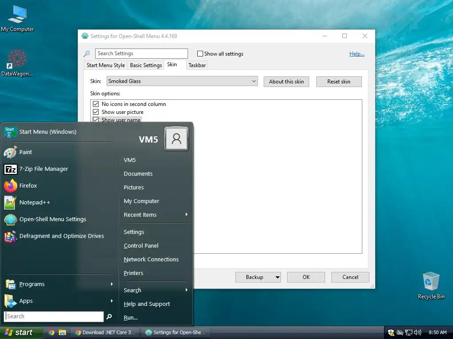Expand the Search submenu in start menu
The height and width of the screenshot is (339, 453).
pyautogui.click(x=155, y=290)
